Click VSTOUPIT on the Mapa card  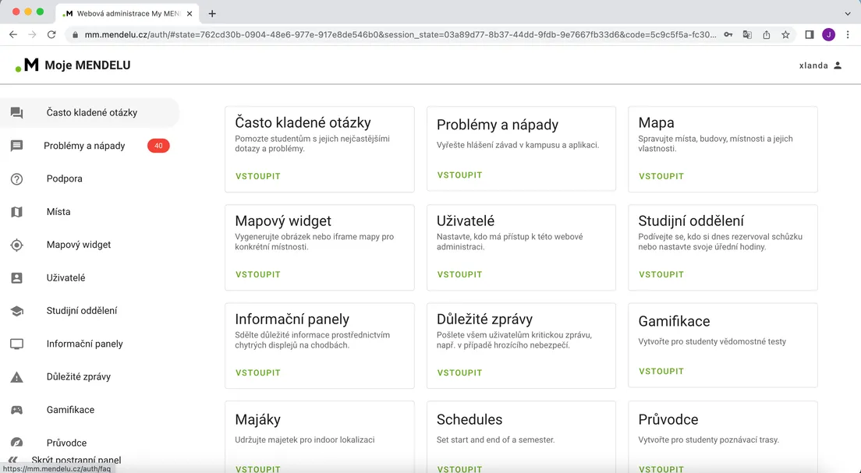[x=661, y=176]
